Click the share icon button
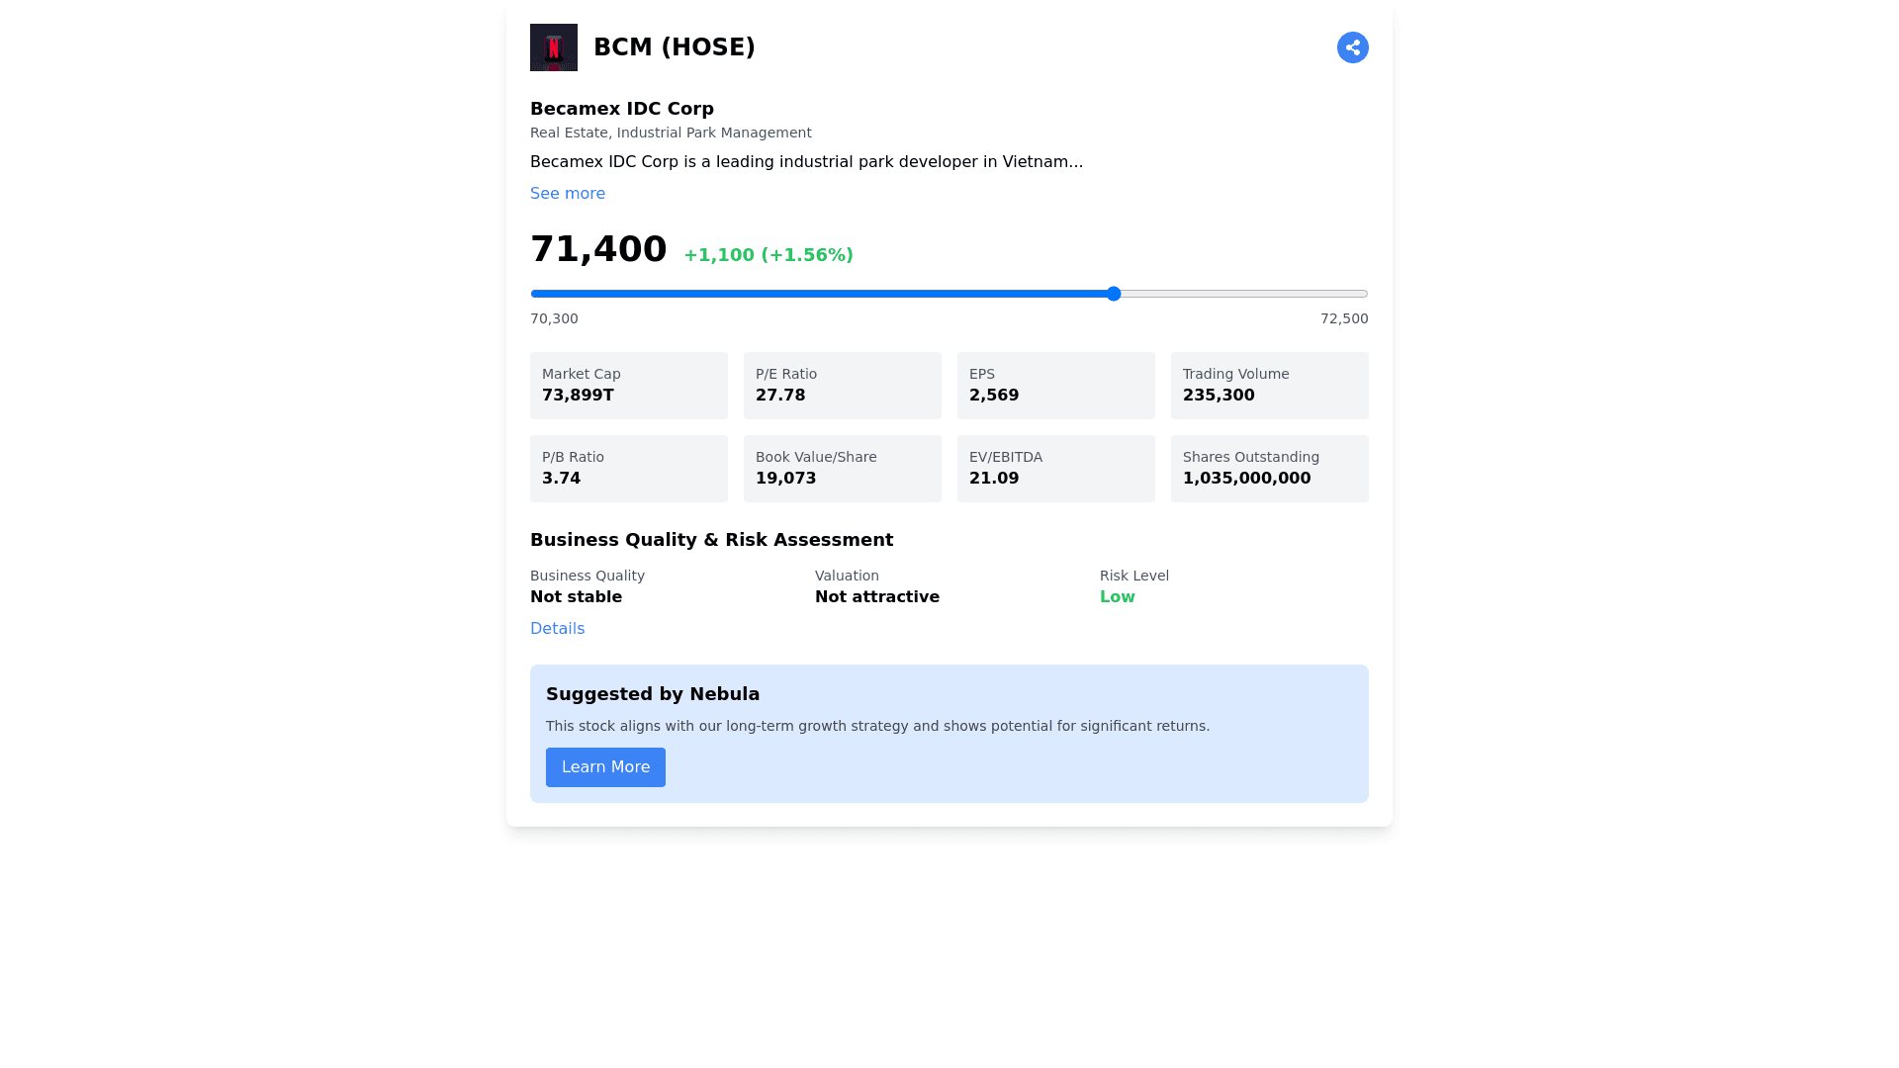Viewport: 1899px width, 1068px height. tap(1352, 47)
